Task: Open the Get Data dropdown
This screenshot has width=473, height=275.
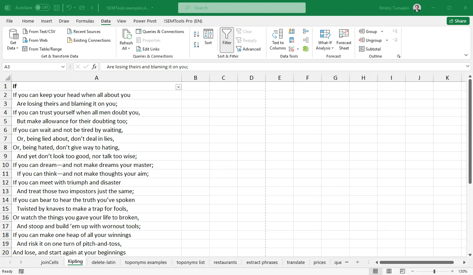Action: 13,40
